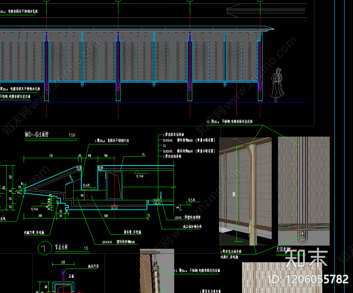Screen dimensions: 353x293
Task: Select the 3厚木纹铝单板 material note
Action: click(172, 156)
